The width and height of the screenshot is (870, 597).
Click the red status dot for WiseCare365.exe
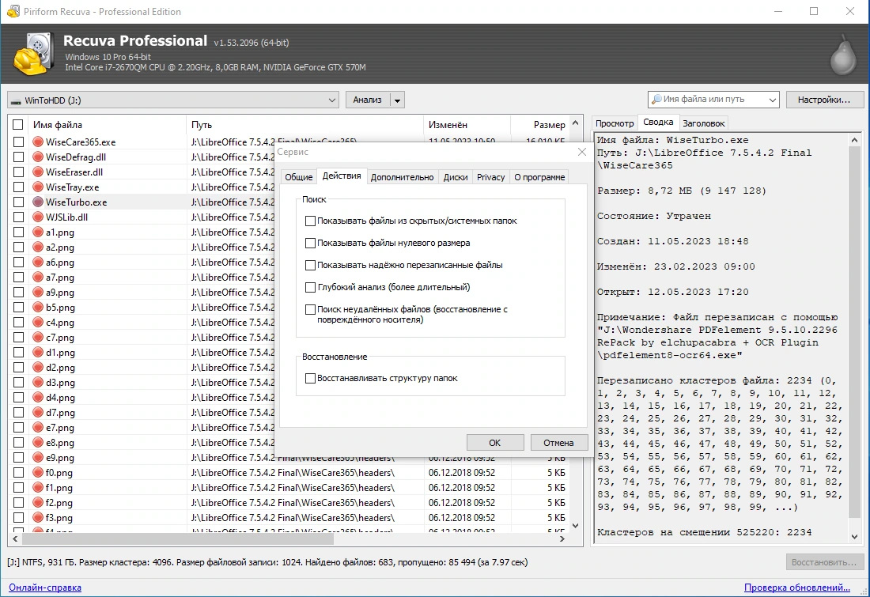[x=38, y=142]
